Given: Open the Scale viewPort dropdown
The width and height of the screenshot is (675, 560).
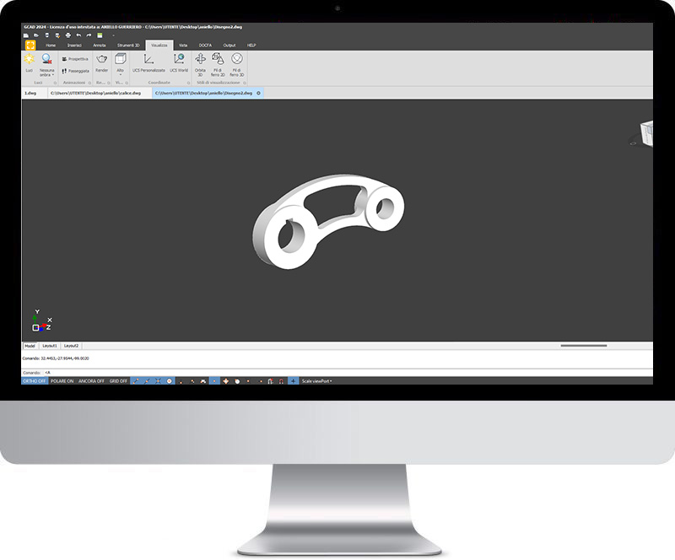Looking at the screenshot, I should pyautogui.click(x=316, y=382).
